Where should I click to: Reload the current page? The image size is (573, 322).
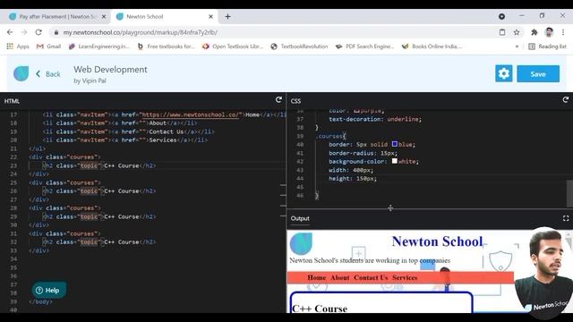point(38,32)
